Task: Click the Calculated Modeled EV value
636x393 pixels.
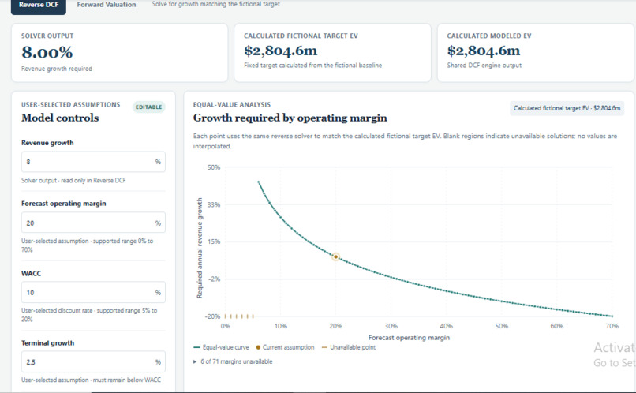Action: coord(484,51)
